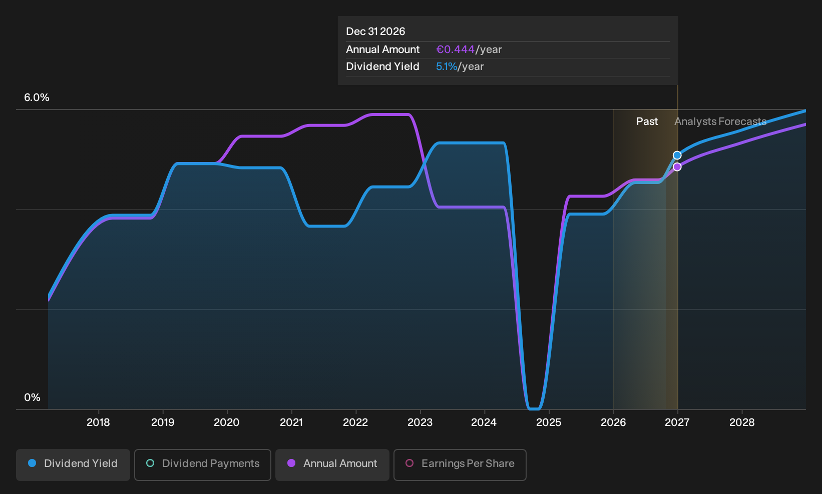Click the 5.1%/year value in tooltip
The image size is (822, 494).
[x=460, y=66]
